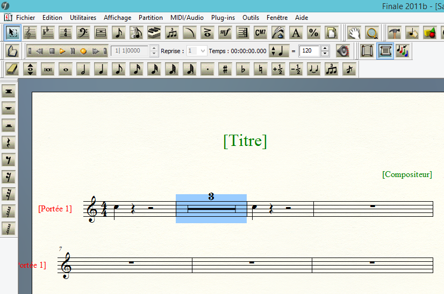Choose the Chord tool CM7 icon

click(x=260, y=33)
